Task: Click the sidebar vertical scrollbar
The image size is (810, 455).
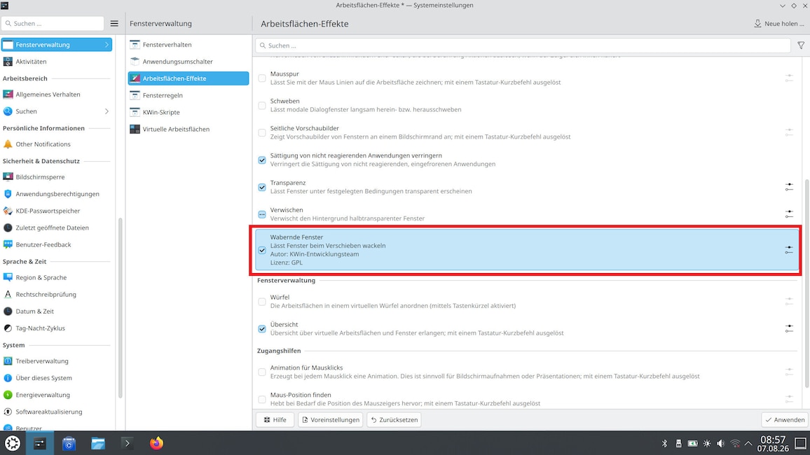Action: click(x=121, y=307)
